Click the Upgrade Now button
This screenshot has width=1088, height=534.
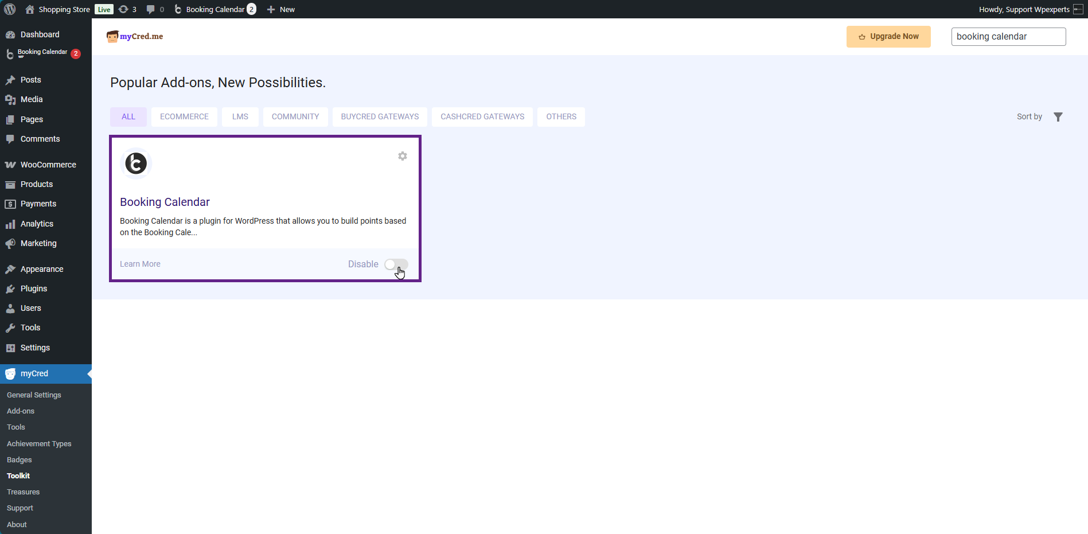click(x=888, y=37)
